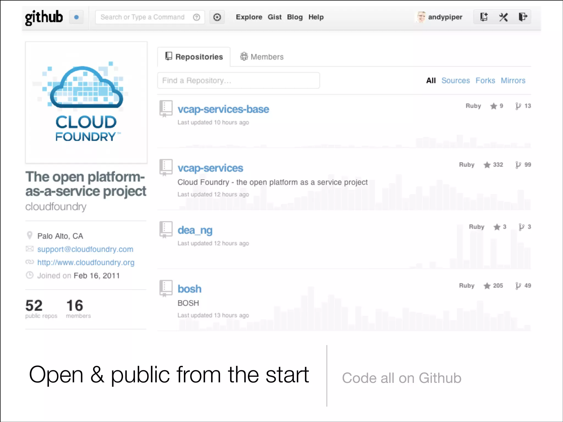Click the github logo
This screenshot has width=563, height=422.
[44, 18]
